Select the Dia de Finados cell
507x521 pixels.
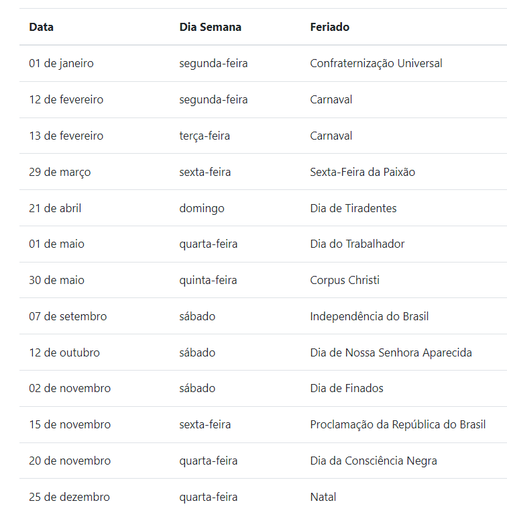click(x=347, y=388)
